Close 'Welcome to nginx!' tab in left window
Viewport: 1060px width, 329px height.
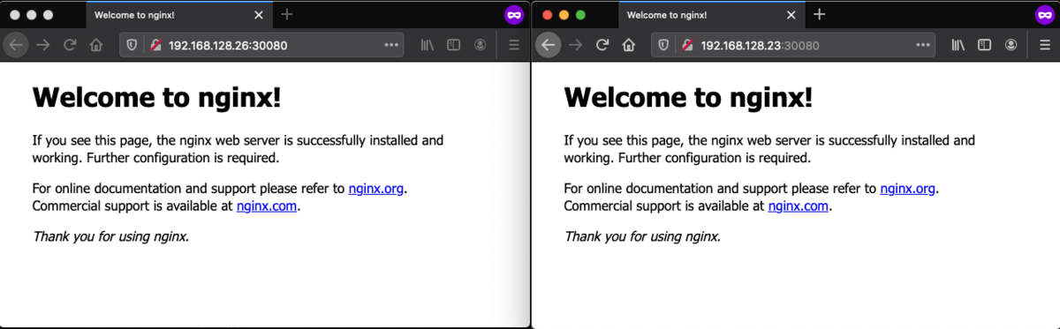click(258, 15)
